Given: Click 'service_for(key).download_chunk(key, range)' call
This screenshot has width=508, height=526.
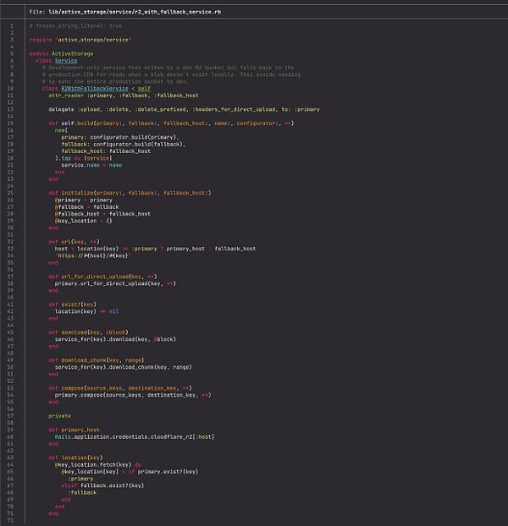Looking at the screenshot, I should coord(124,367).
